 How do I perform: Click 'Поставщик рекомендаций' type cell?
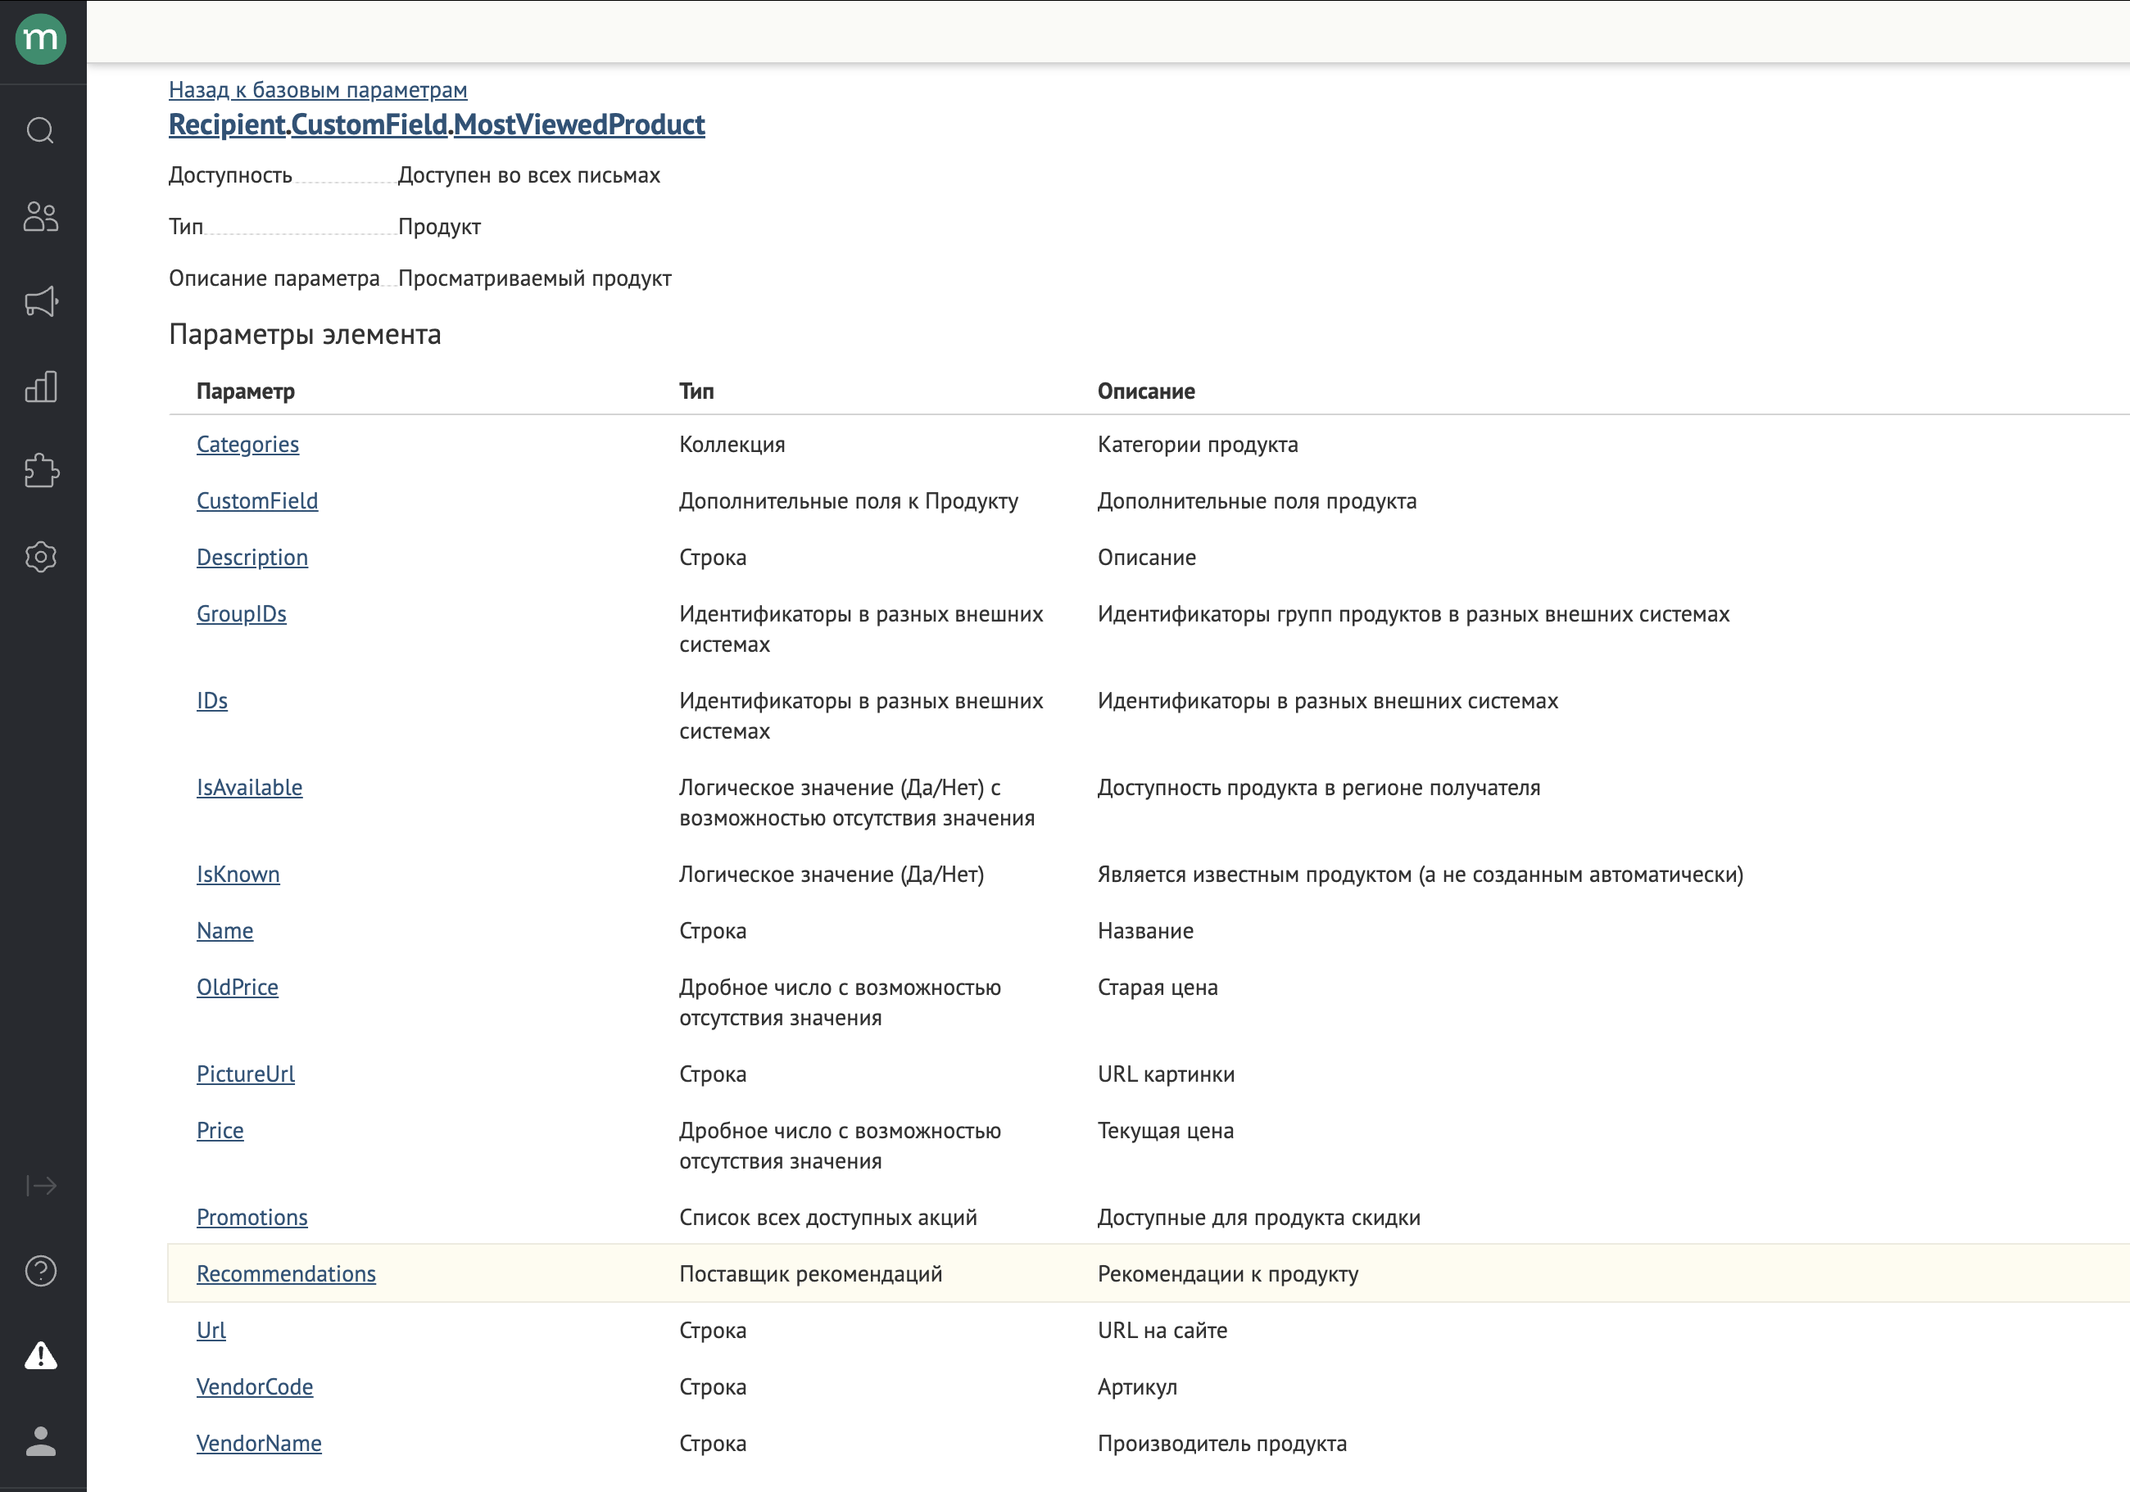(811, 1274)
